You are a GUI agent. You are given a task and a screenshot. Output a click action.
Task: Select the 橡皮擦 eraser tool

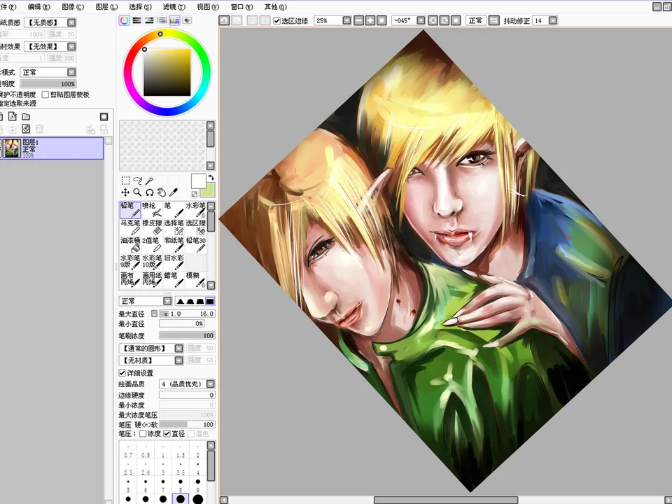pyautogui.click(x=152, y=227)
